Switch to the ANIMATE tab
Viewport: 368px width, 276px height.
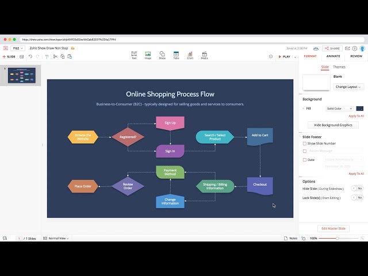(333, 56)
